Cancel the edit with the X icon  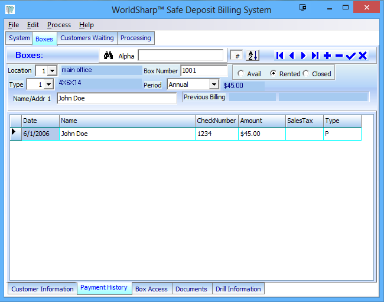pyautogui.click(x=363, y=56)
